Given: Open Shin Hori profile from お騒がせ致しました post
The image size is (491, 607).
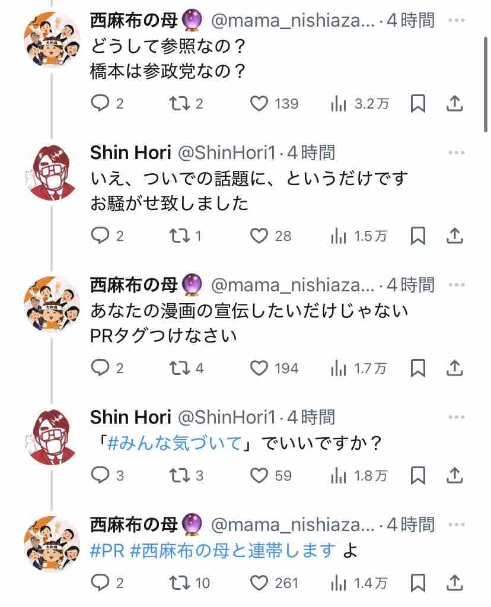Looking at the screenshot, I should pos(130,152).
